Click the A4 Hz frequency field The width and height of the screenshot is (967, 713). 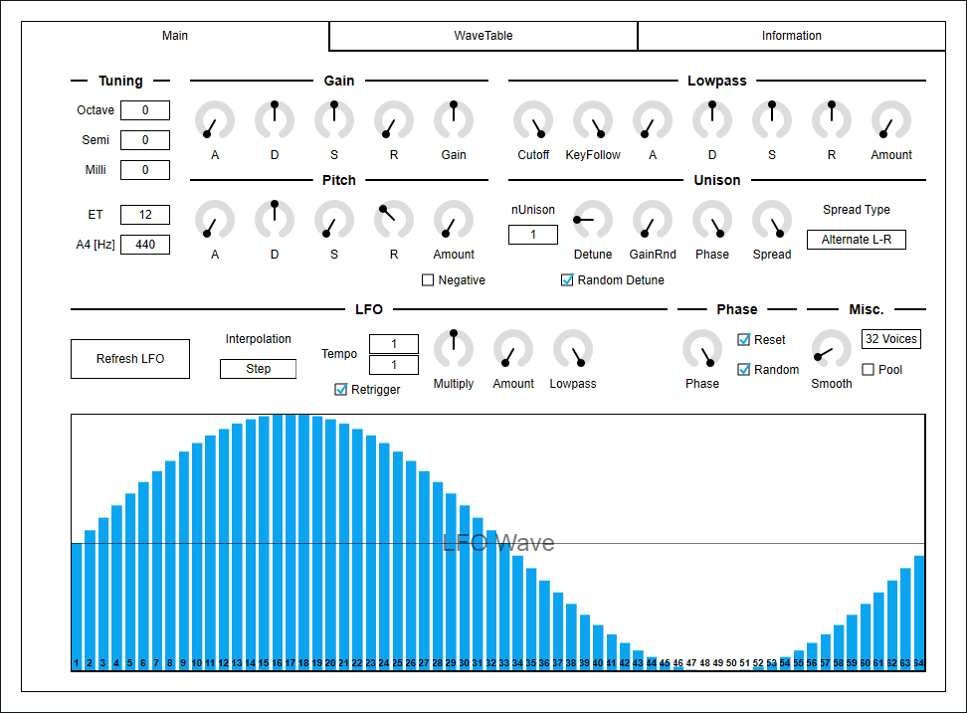point(145,244)
